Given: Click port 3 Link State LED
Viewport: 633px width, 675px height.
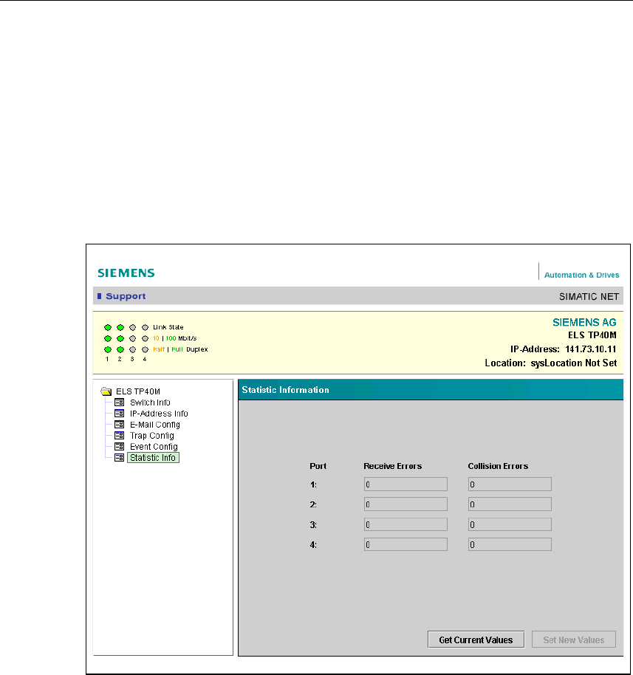Looking at the screenshot, I should (133, 328).
